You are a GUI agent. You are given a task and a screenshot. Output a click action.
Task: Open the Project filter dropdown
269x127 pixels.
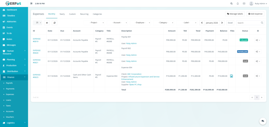[94, 23]
